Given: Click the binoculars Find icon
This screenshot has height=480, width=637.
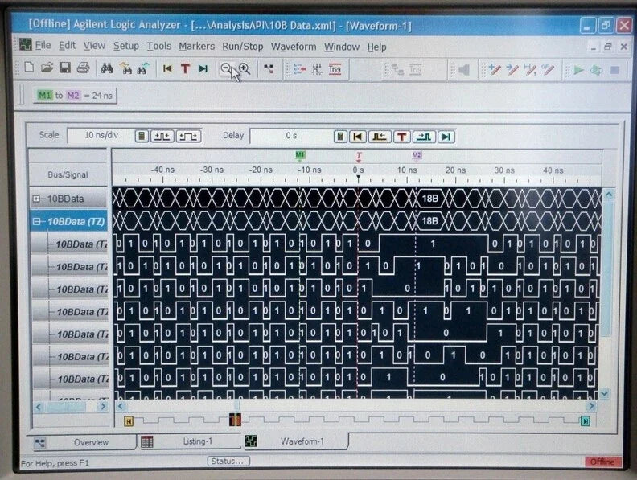Looking at the screenshot, I should [107, 68].
